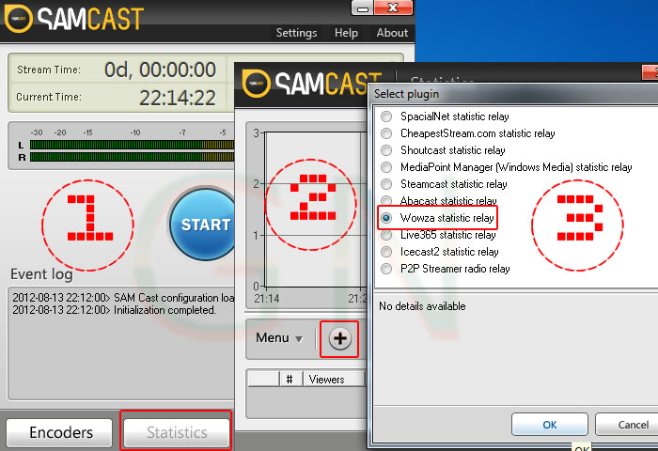
Task: Select Icecast2 statistic relay option
Action: 385,252
